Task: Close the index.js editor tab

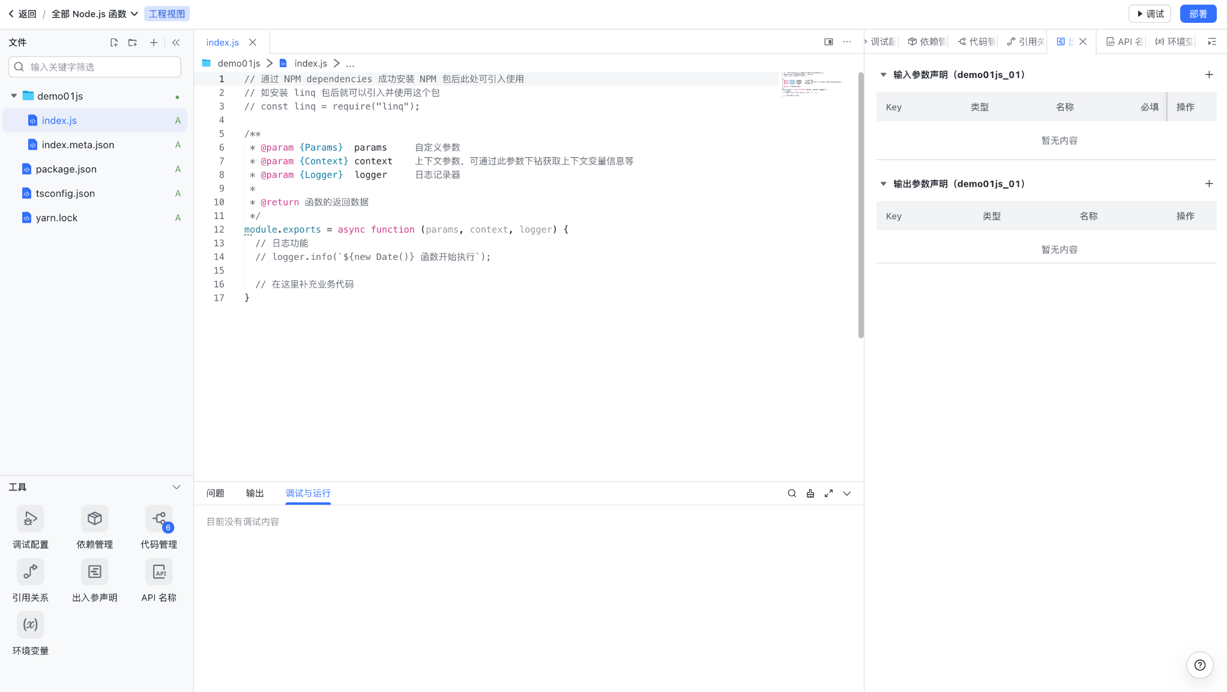Action: pyautogui.click(x=253, y=43)
